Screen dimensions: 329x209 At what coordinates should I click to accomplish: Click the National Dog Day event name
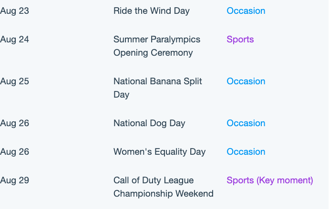(149, 123)
